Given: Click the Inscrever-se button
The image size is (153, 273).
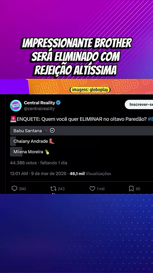Looking at the screenshot, I should pyautogui.click(x=140, y=105).
